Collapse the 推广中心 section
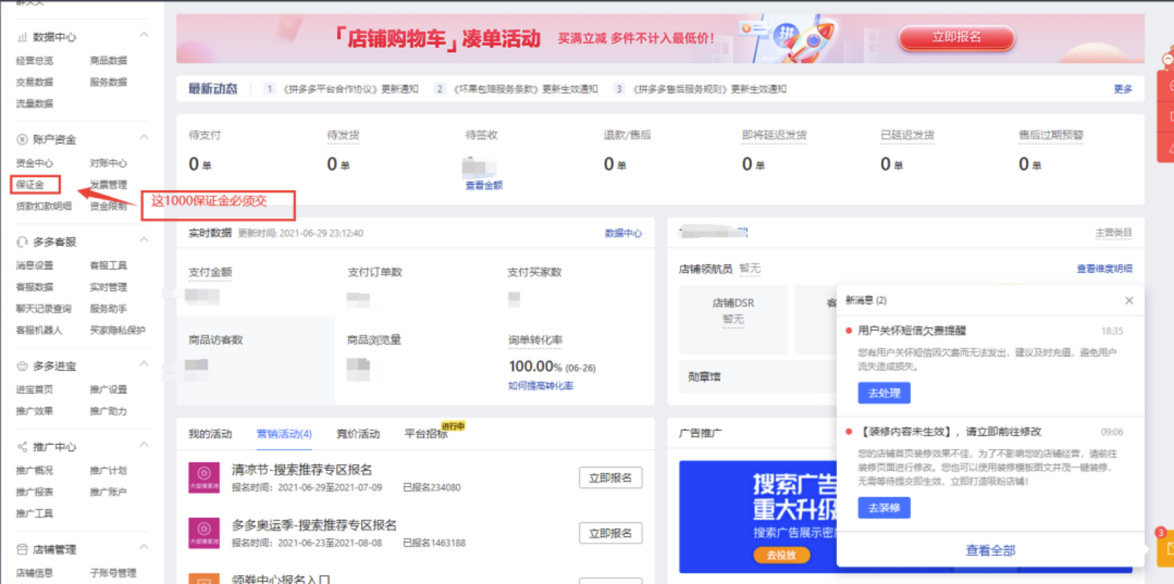The width and height of the screenshot is (1174, 584). [144, 445]
